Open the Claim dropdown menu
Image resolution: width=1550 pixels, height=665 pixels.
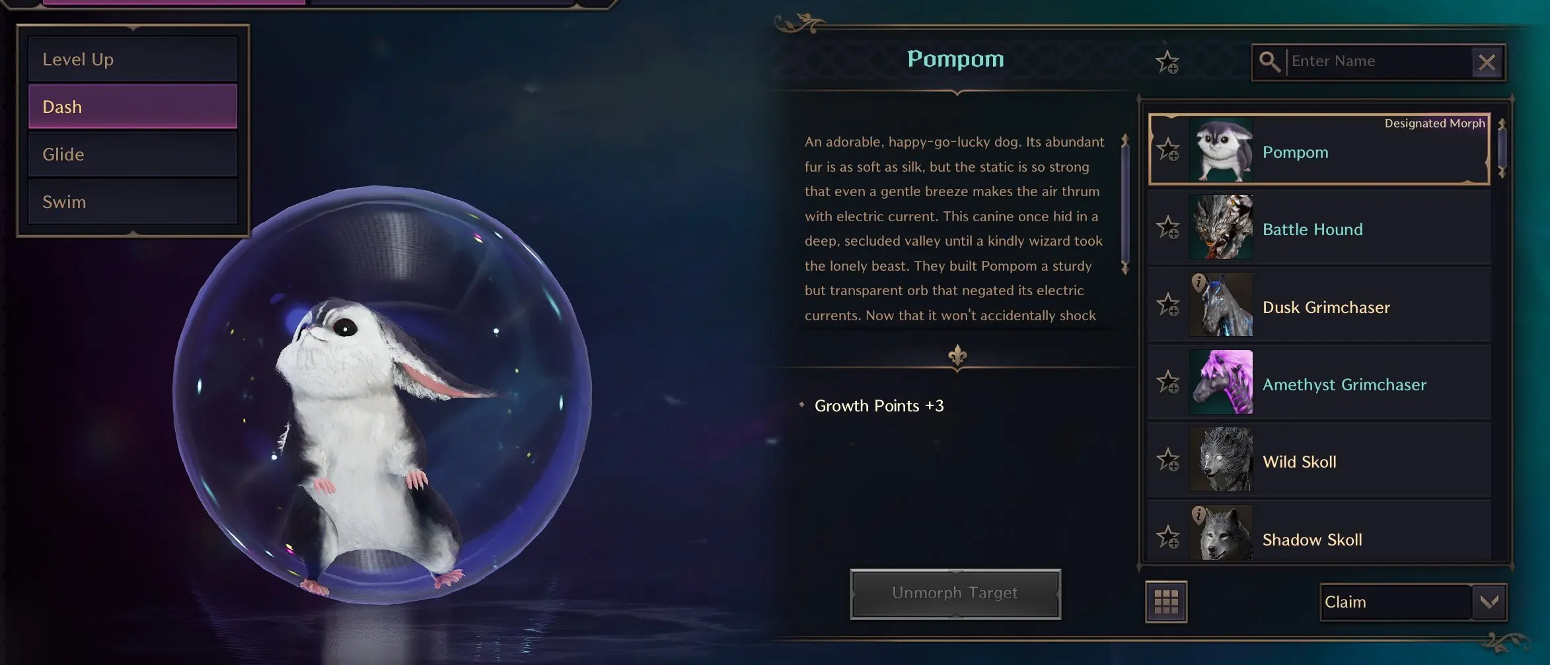(1413, 602)
